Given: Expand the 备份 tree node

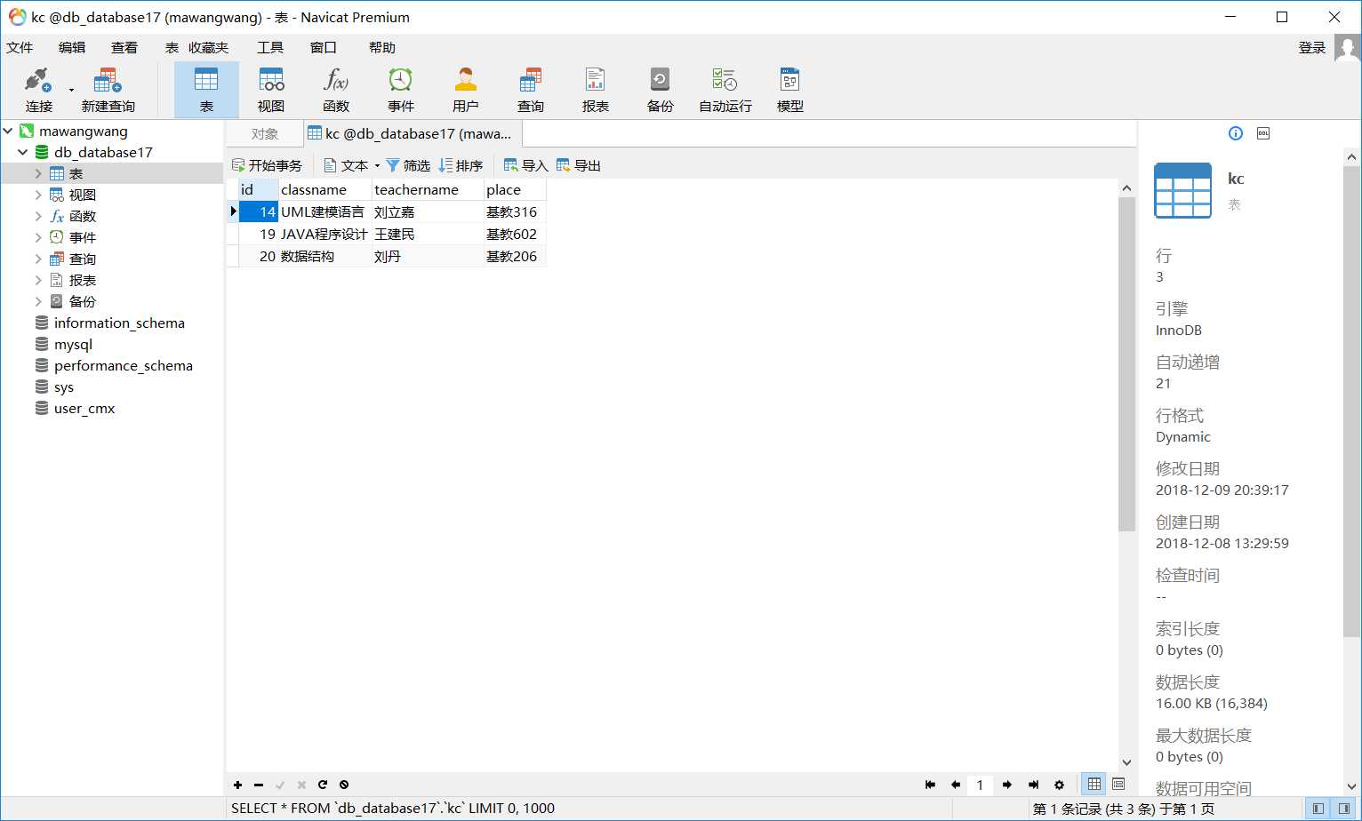Looking at the screenshot, I should pos(38,301).
